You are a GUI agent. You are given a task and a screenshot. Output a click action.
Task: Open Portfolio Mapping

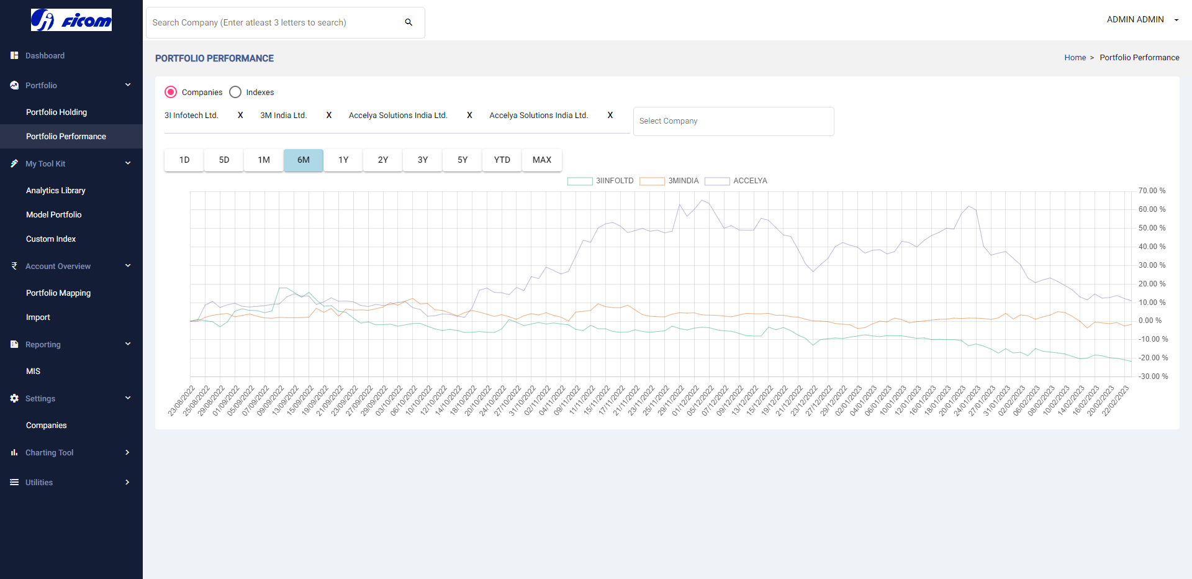pyautogui.click(x=58, y=293)
